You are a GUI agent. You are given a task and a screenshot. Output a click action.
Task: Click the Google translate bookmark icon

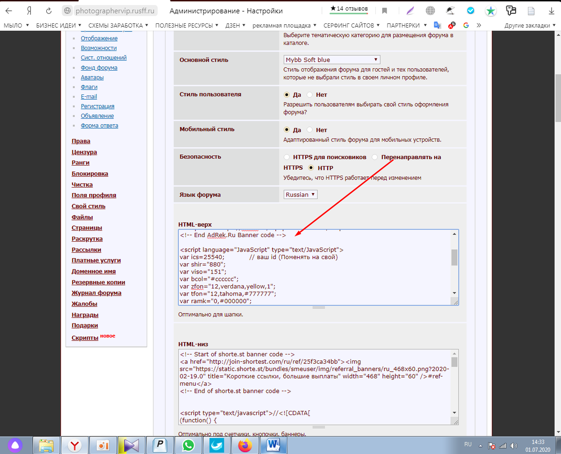[x=438, y=25]
